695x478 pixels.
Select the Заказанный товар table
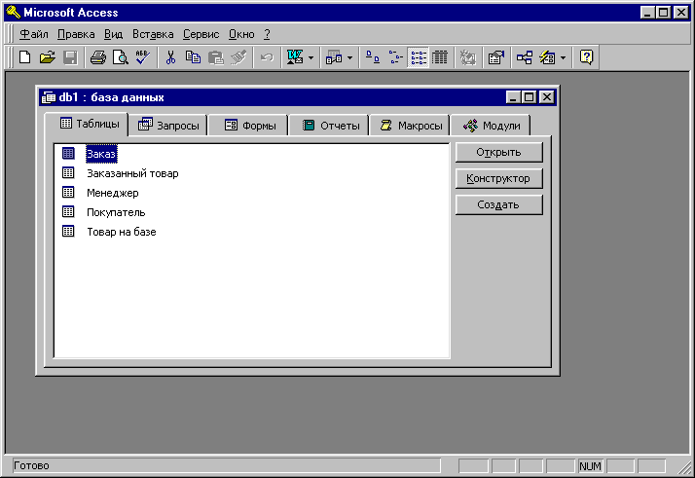pos(132,173)
